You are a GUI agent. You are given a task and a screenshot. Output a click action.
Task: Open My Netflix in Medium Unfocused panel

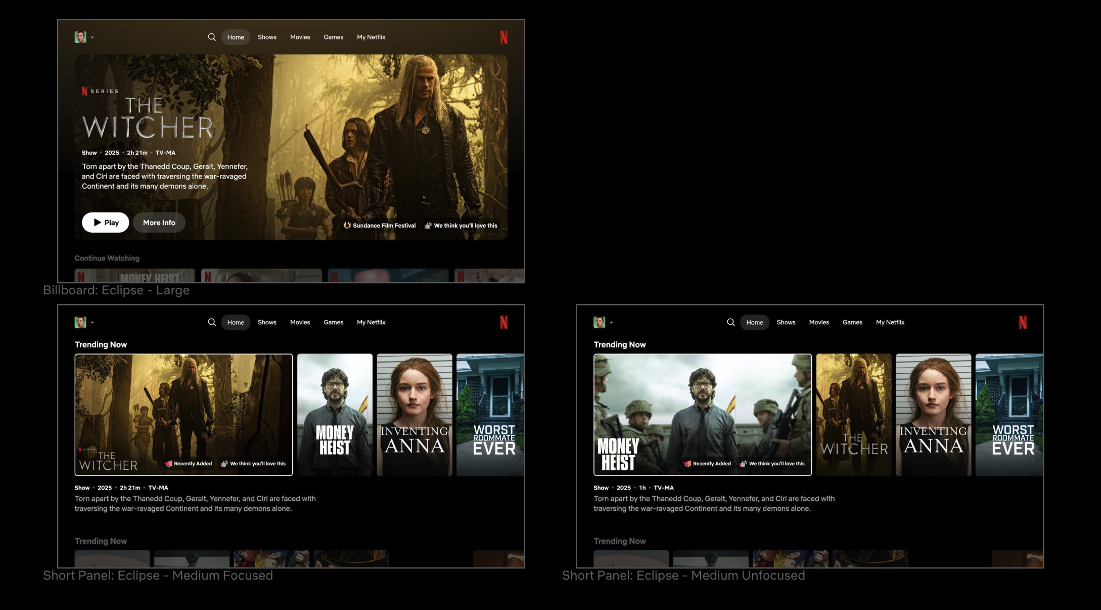tap(890, 322)
